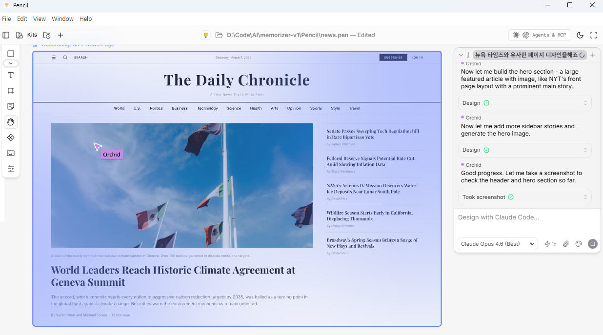Click the Agents & MCP button
Viewport: 603px width, 335px height.
click(539, 35)
